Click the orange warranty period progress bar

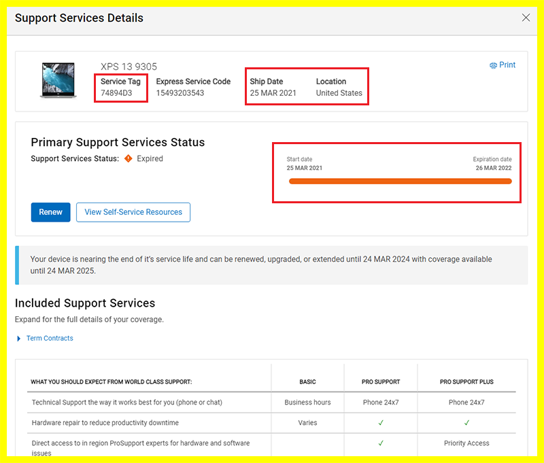(x=400, y=182)
